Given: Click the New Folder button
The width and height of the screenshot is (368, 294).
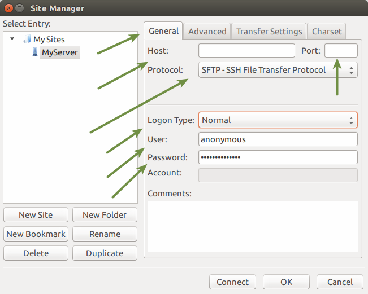Looking at the screenshot, I should (105, 215).
